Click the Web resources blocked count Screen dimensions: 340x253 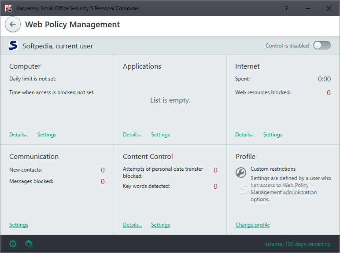coord(329,93)
